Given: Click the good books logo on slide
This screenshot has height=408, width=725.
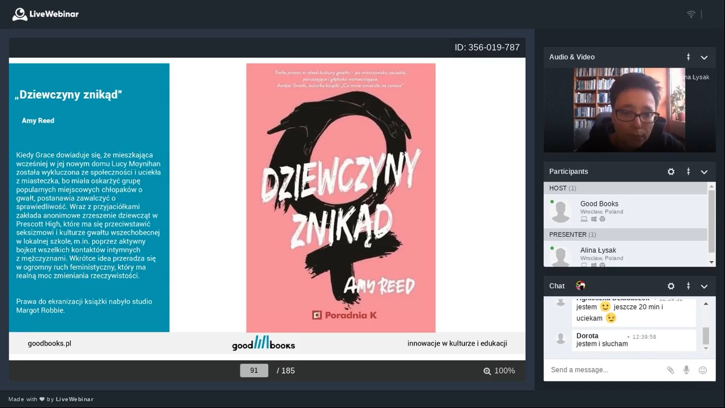Looking at the screenshot, I should pos(264,343).
